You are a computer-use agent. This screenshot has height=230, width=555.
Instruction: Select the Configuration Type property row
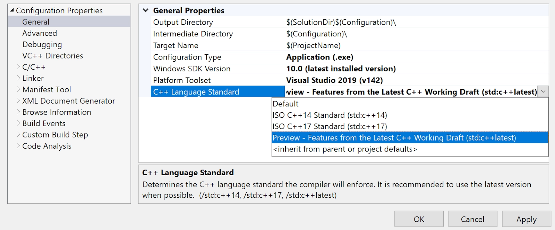pos(350,57)
